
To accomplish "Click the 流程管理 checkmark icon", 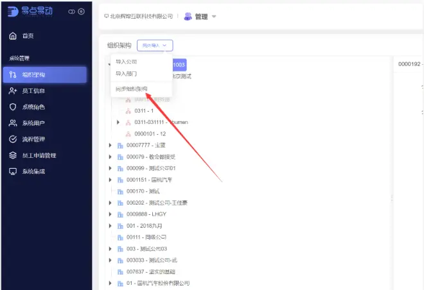I will coord(12,139).
